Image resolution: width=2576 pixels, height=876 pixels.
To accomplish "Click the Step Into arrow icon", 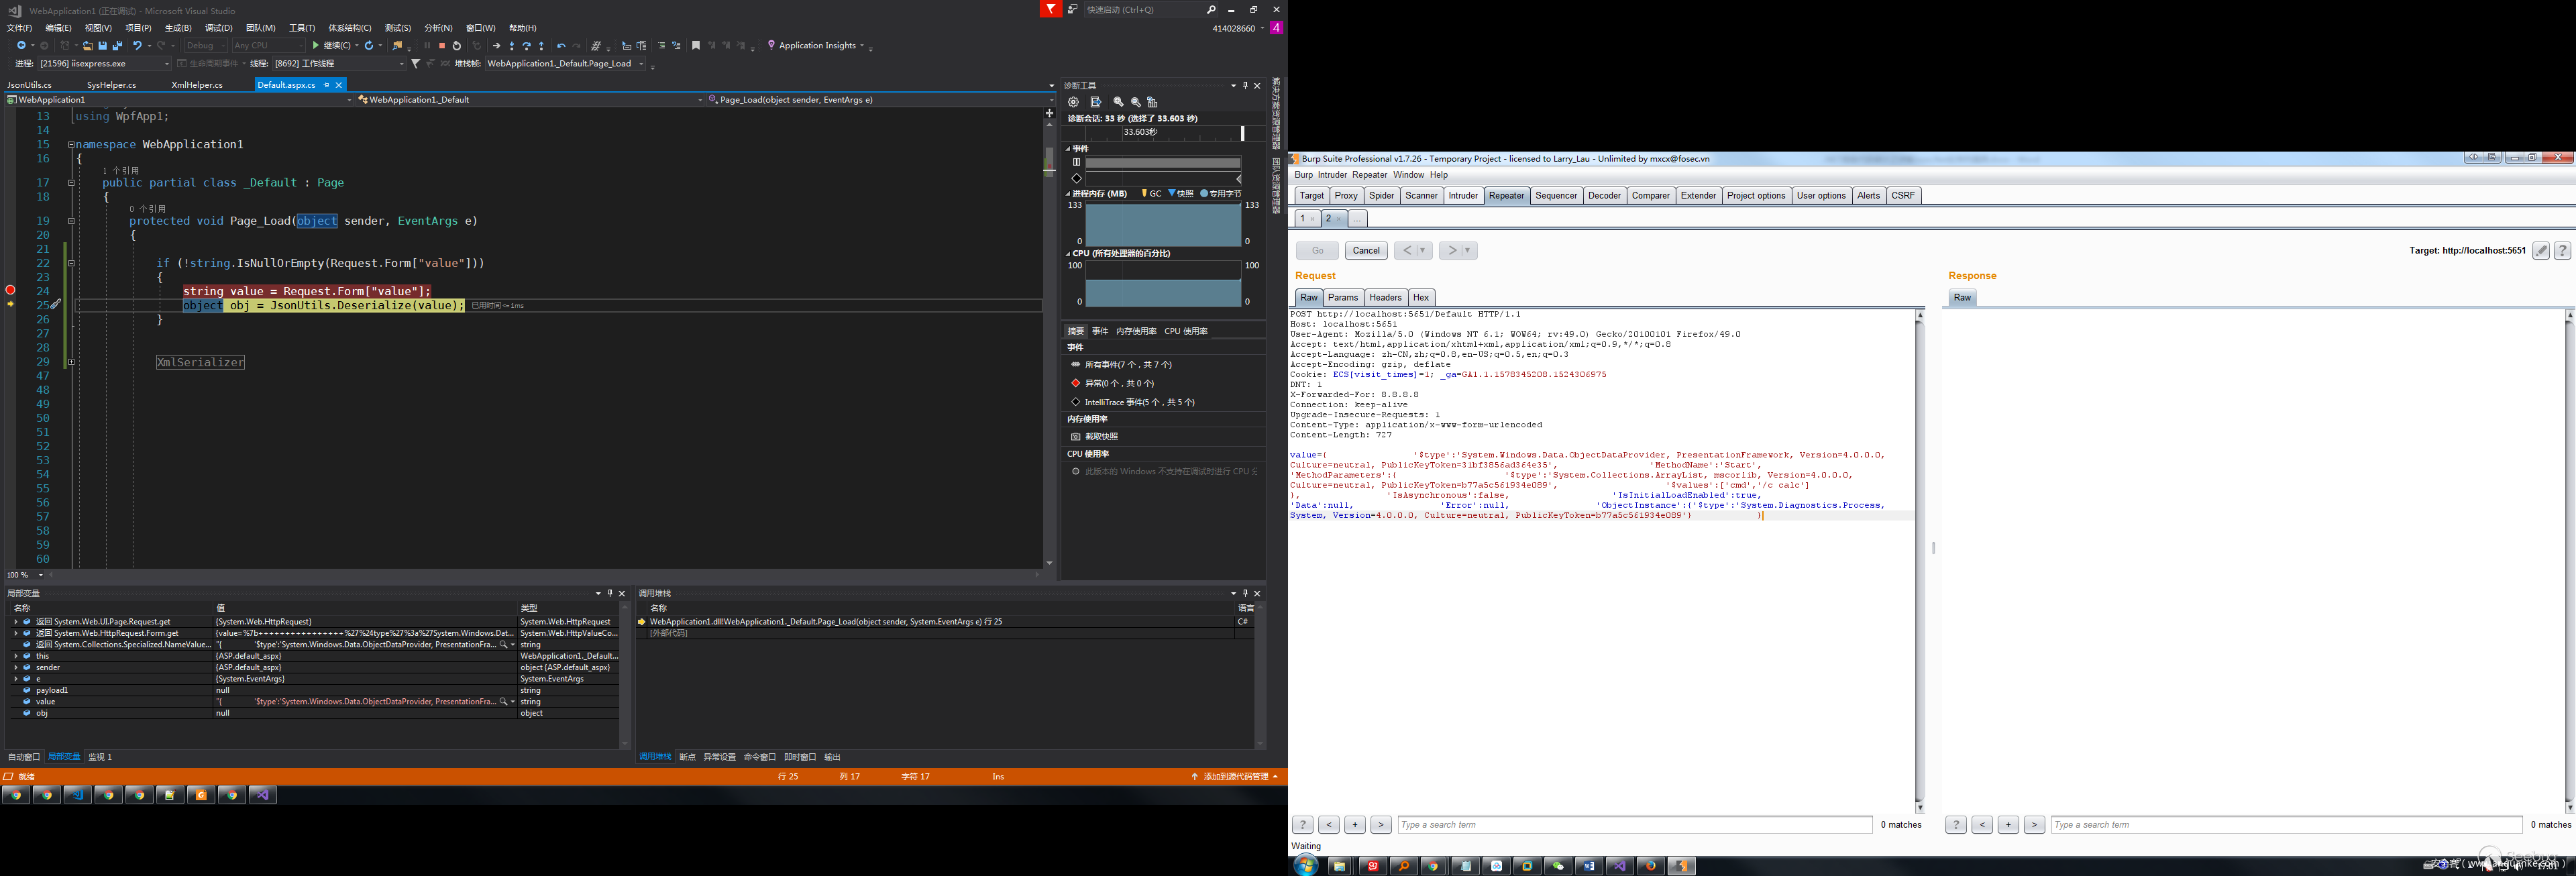I will [x=512, y=46].
